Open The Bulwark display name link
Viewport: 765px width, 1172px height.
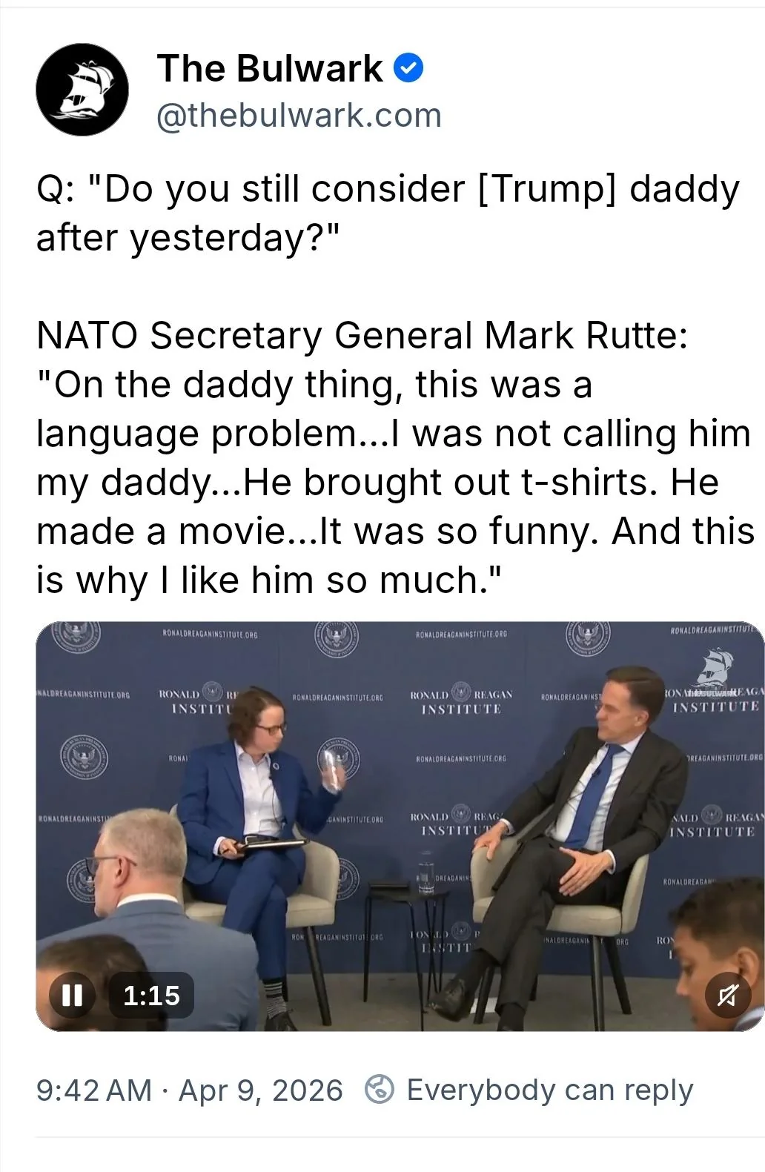(270, 68)
